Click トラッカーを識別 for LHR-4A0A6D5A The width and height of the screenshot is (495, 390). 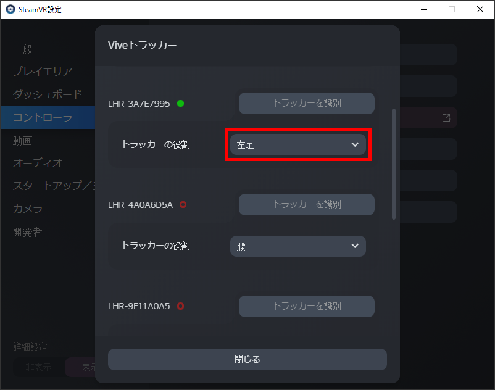coord(307,204)
